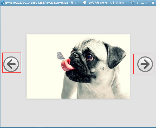Go to the previous image with left arrow
156x128 pixels.
coord(11,63)
